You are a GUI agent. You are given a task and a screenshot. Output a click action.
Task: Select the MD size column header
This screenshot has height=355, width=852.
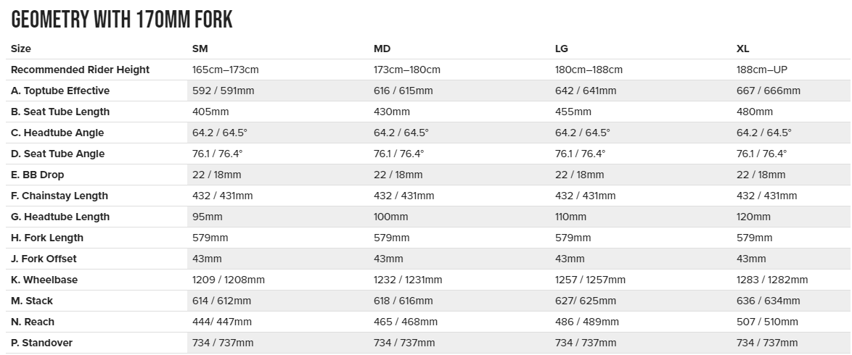pos(382,49)
